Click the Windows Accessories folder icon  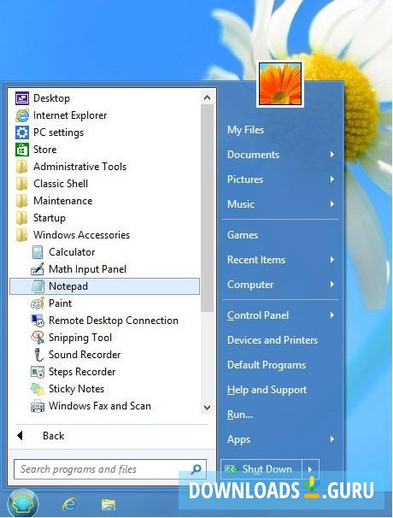coord(22,235)
